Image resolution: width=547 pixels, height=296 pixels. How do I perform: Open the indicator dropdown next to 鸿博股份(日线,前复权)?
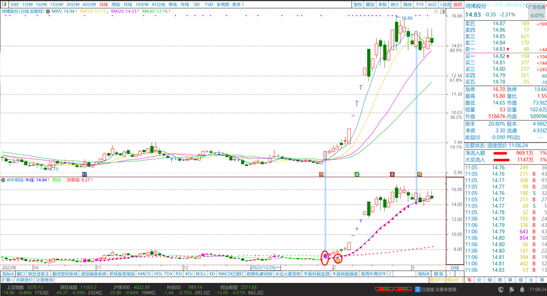click(x=48, y=12)
